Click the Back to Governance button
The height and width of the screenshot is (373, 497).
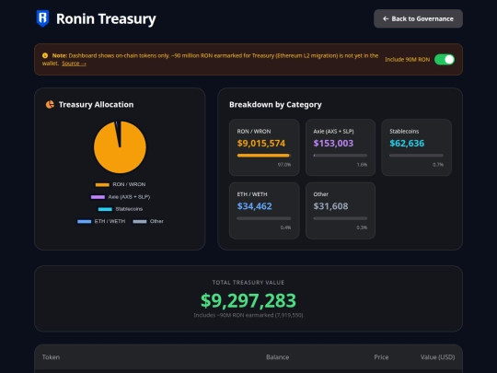418,18
